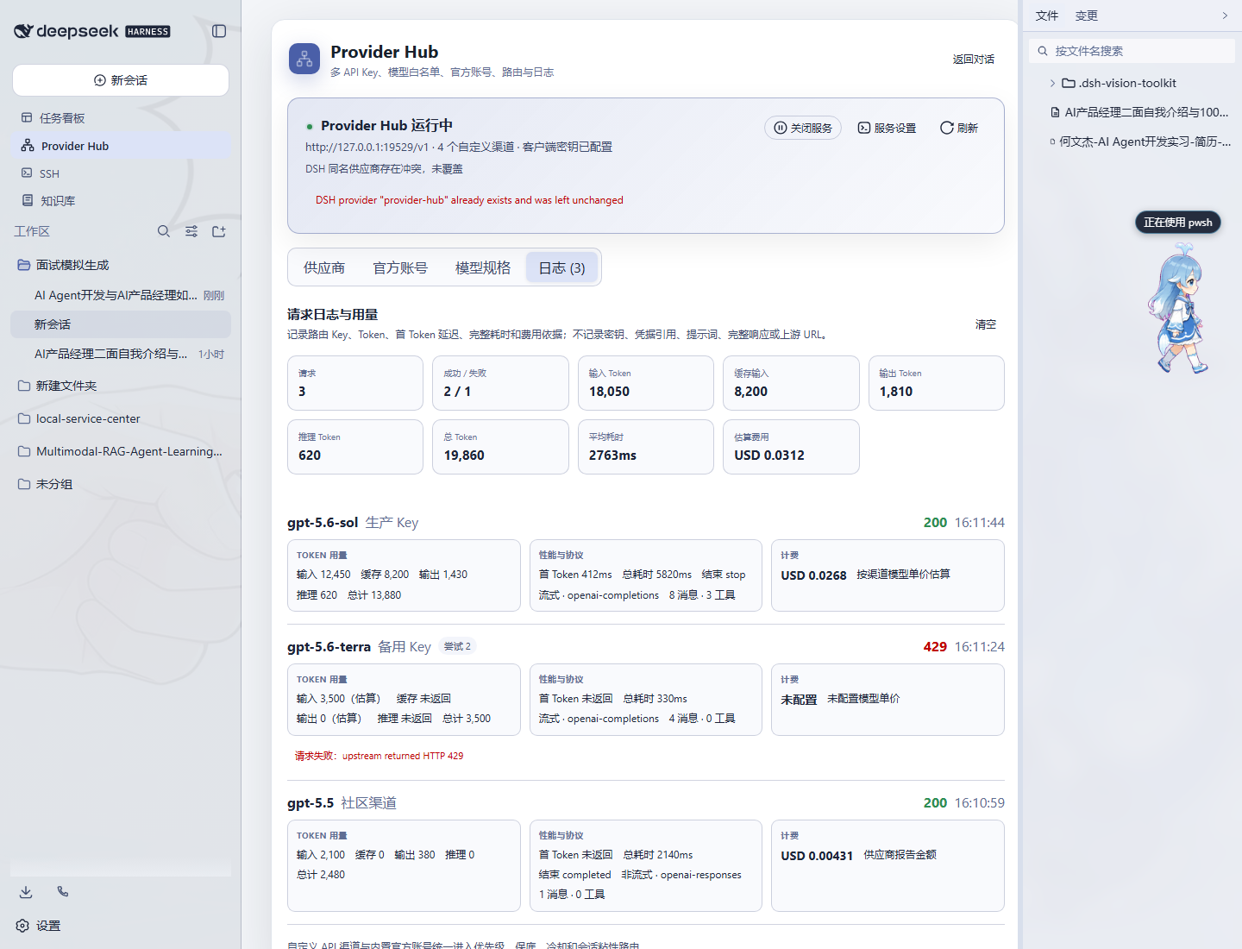Click the DeepSeek whale logo
The height and width of the screenshot is (949, 1242).
tap(23, 31)
